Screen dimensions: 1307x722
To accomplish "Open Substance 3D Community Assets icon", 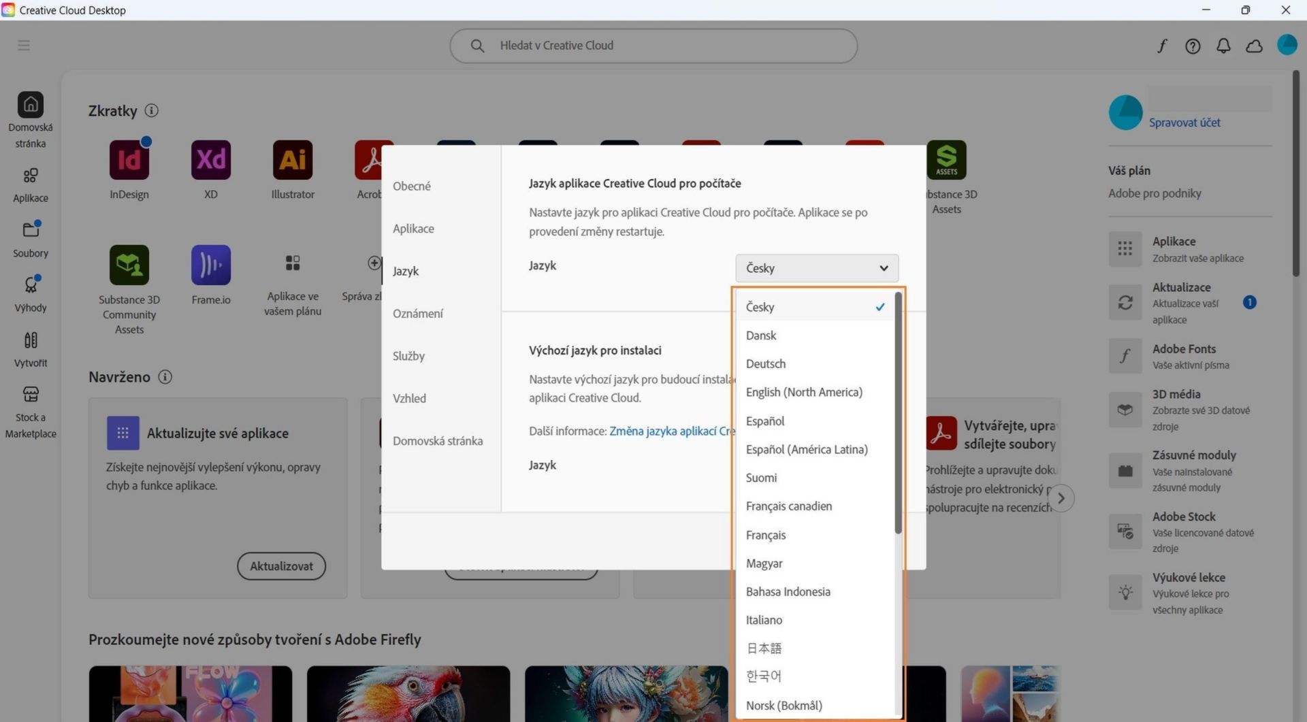I will click(x=129, y=265).
